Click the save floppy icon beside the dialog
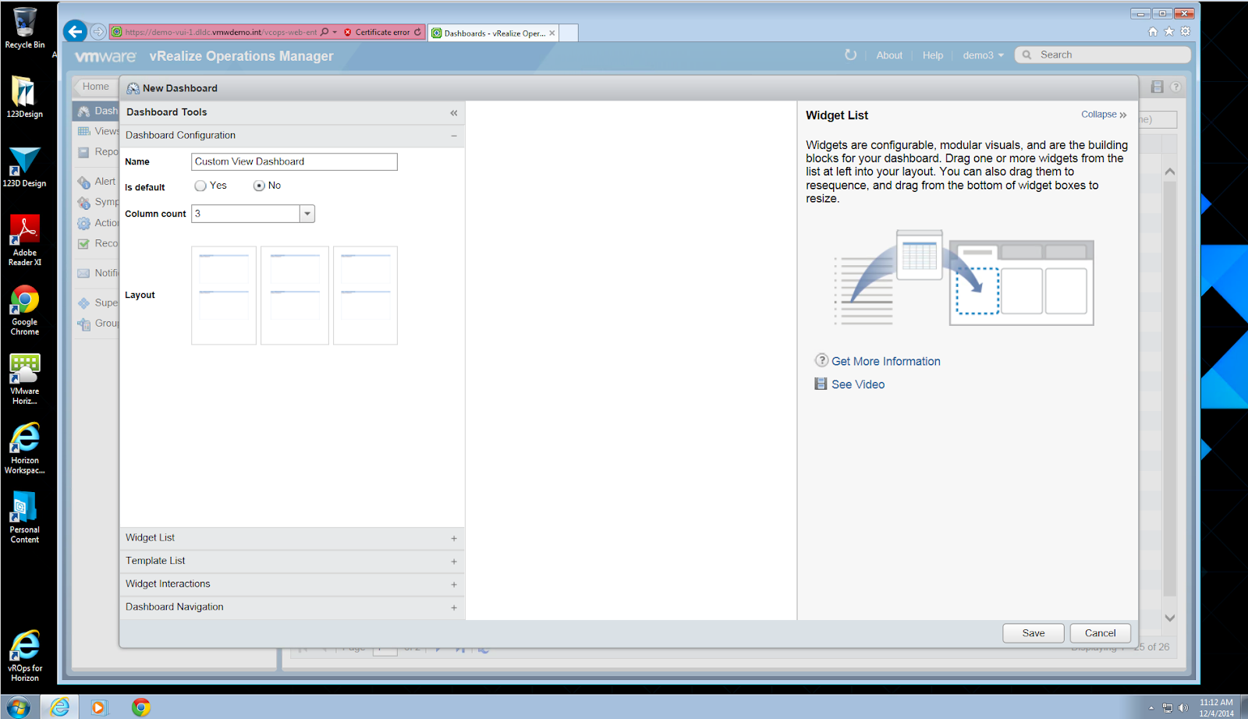This screenshot has height=719, width=1248. point(1158,87)
